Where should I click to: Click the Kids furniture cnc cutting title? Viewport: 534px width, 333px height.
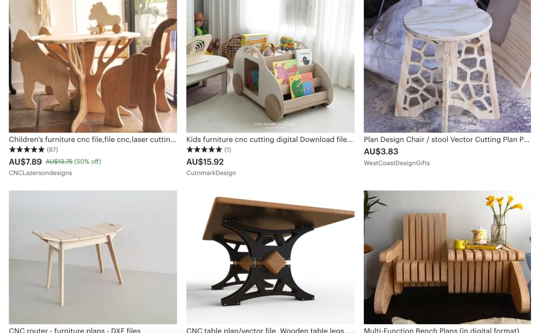(x=270, y=140)
